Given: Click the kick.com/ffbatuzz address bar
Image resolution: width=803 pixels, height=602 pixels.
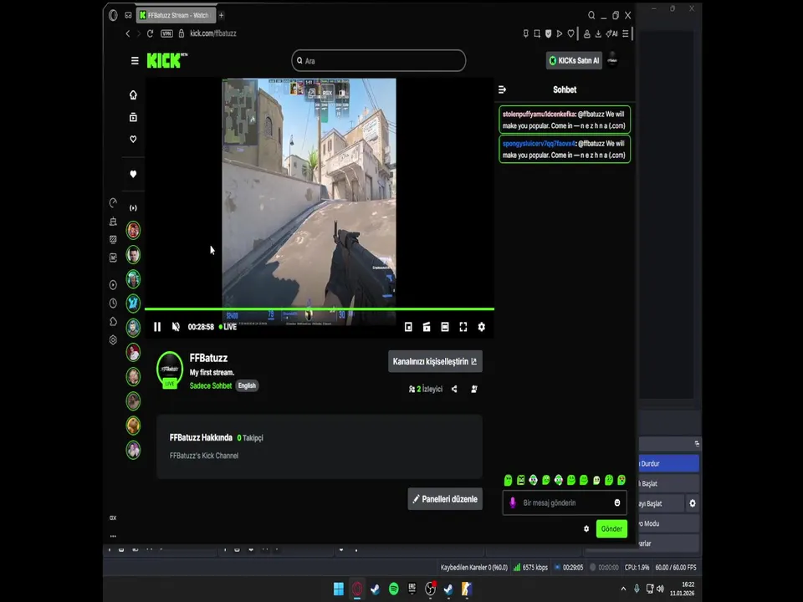Looking at the screenshot, I should coord(213,33).
